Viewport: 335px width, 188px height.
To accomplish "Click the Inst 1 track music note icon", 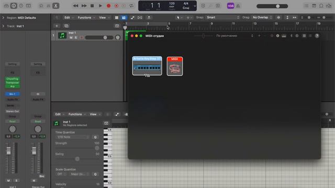I will 62,35.
